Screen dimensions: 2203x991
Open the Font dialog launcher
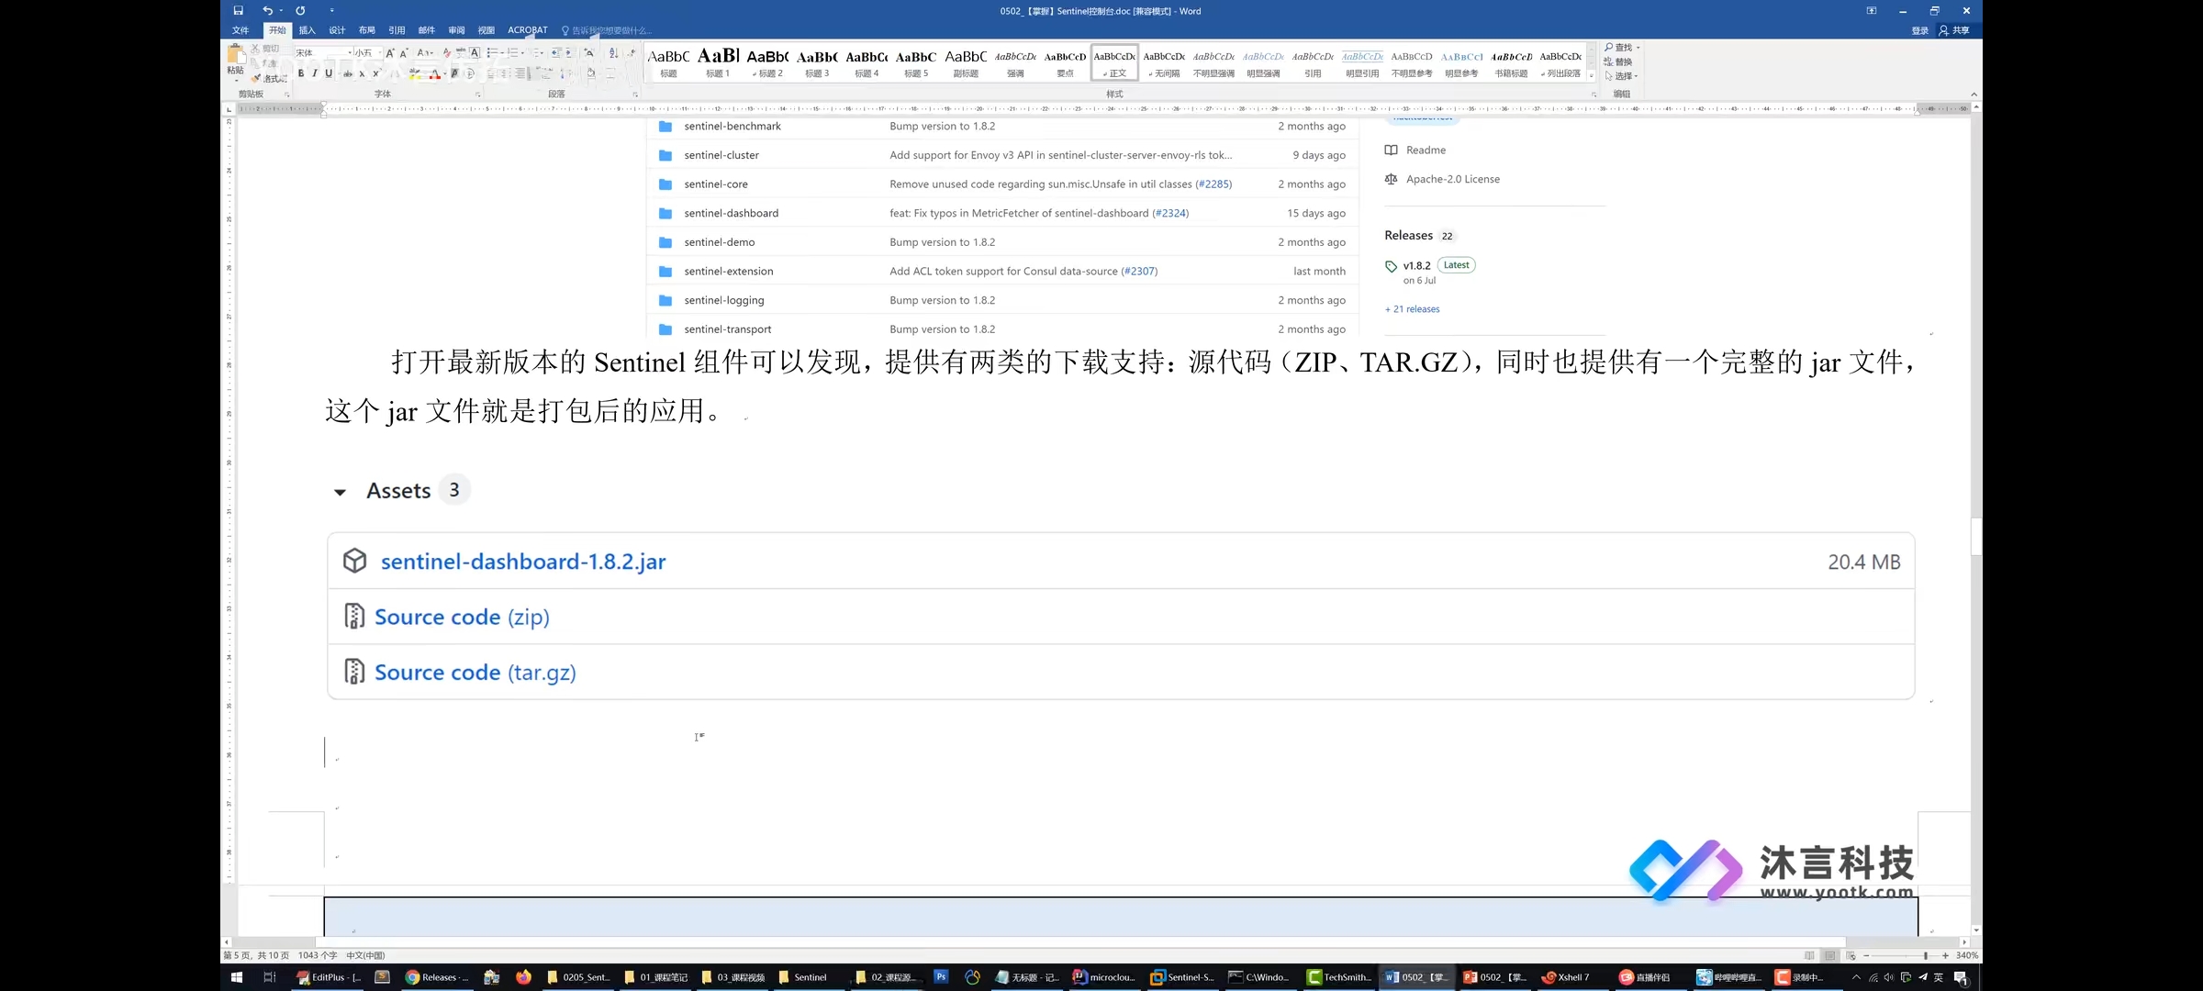tap(478, 95)
